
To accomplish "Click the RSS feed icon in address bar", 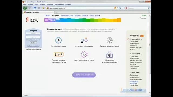I will pyautogui.click(x=115, y=8).
